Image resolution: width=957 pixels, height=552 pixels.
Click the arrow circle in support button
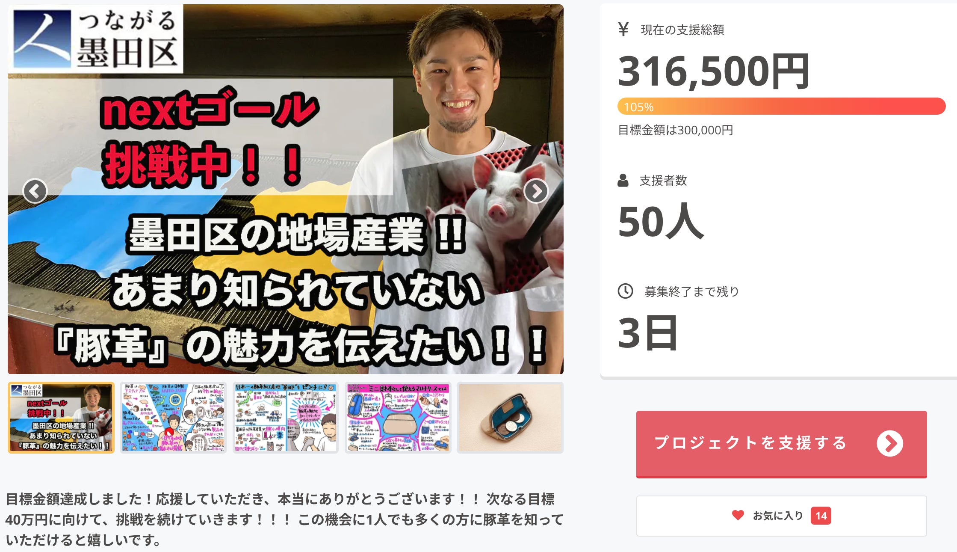(x=889, y=443)
